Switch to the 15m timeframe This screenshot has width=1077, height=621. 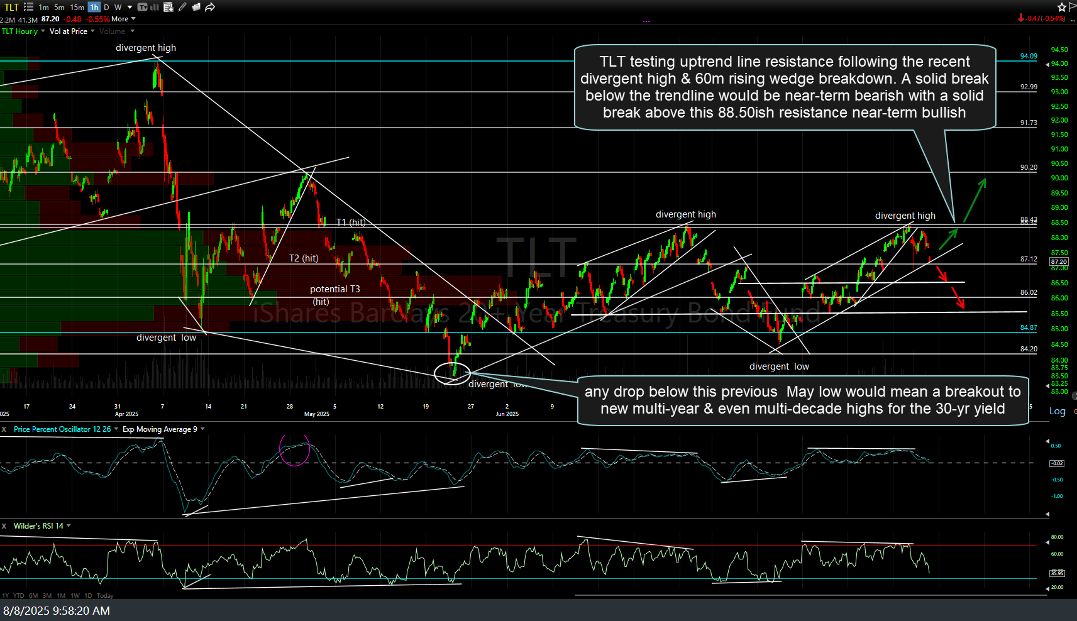(x=77, y=7)
